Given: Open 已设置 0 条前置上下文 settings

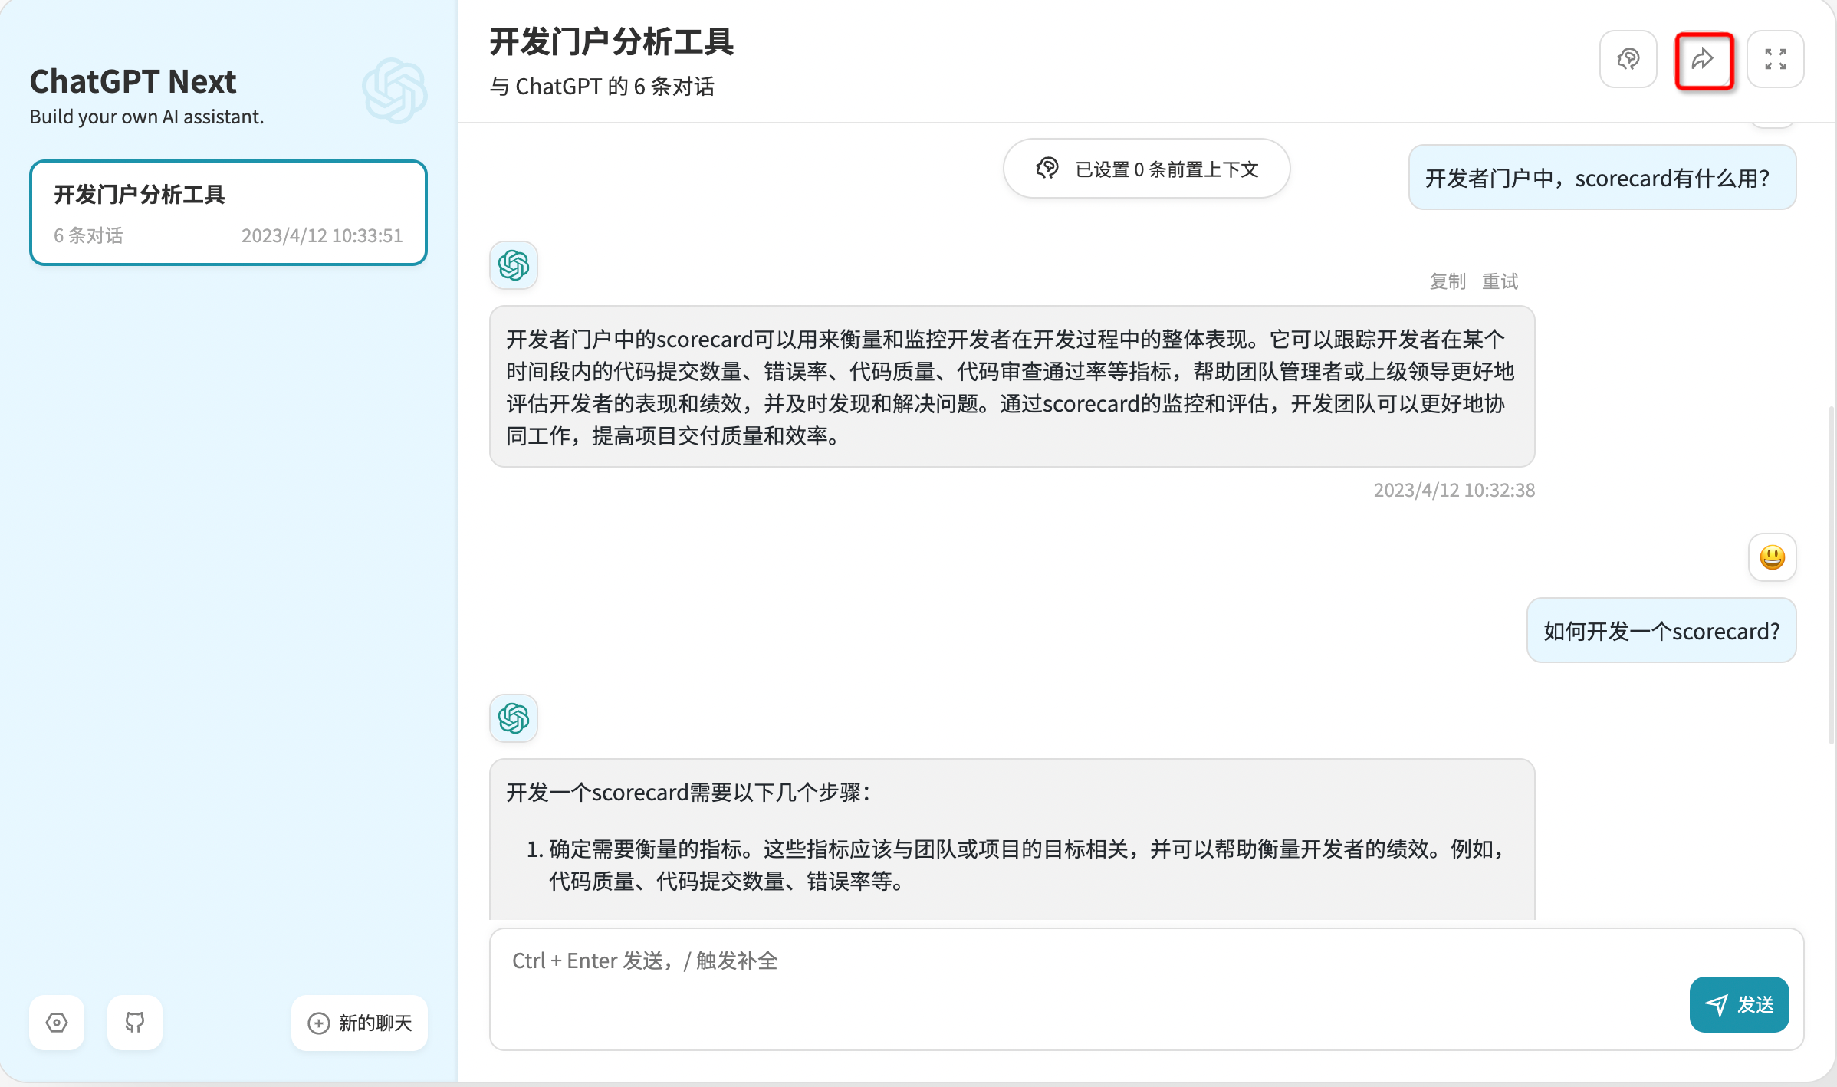Looking at the screenshot, I should [x=1145, y=168].
